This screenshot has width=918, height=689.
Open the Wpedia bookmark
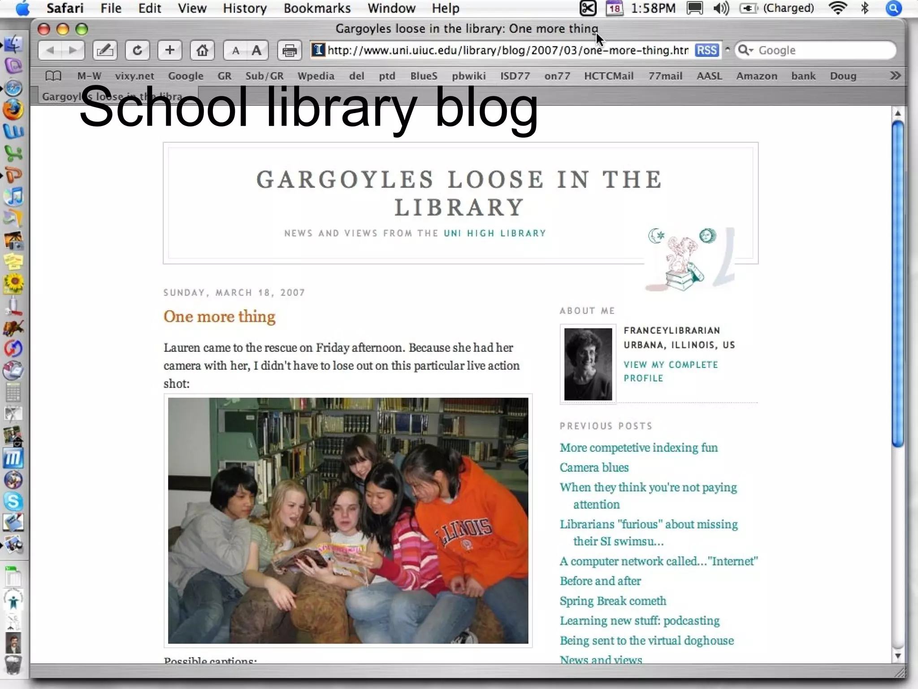coord(316,76)
